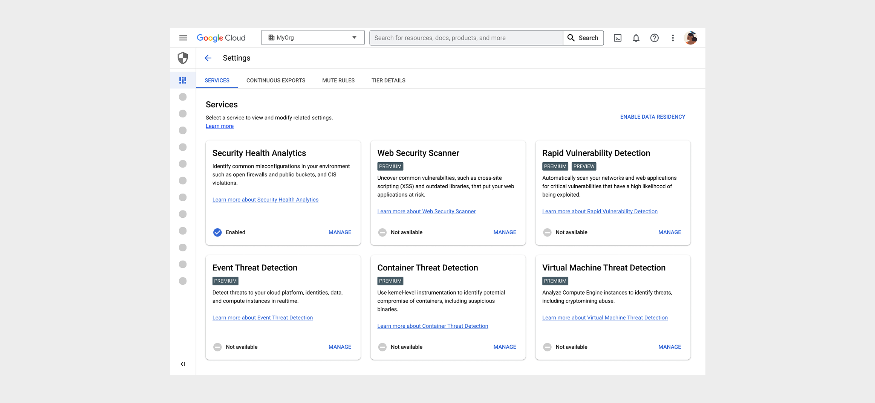
Task: Manage Web Security Scanner
Action: pos(505,232)
